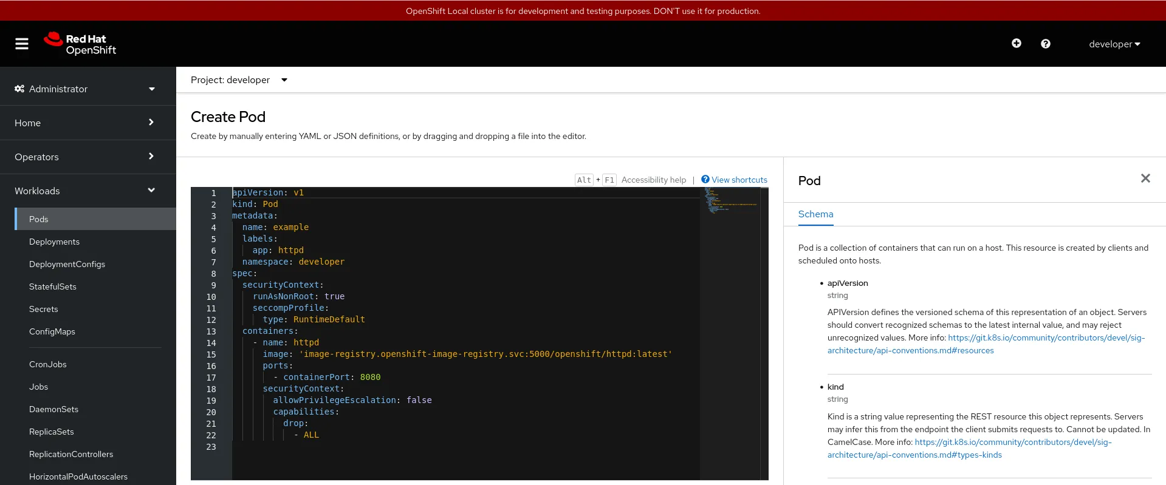Select CronJobs from Workloads menu
This screenshot has width=1166, height=485.
tap(48, 364)
